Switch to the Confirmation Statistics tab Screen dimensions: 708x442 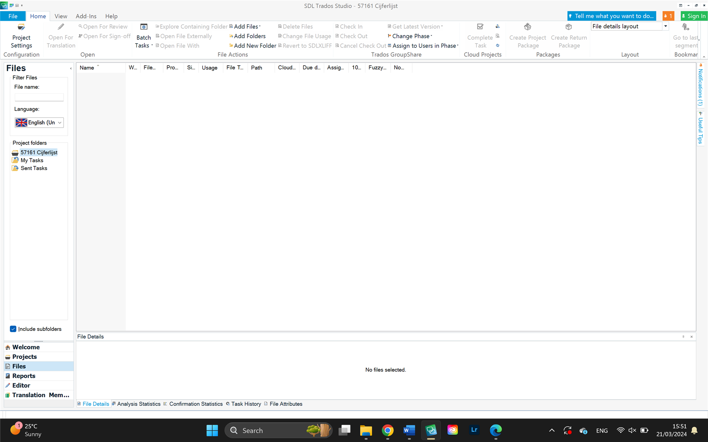coord(193,404)
